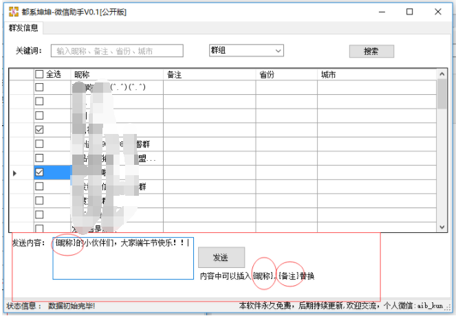
Task: Click the 搜索 button
Action: 371,52
